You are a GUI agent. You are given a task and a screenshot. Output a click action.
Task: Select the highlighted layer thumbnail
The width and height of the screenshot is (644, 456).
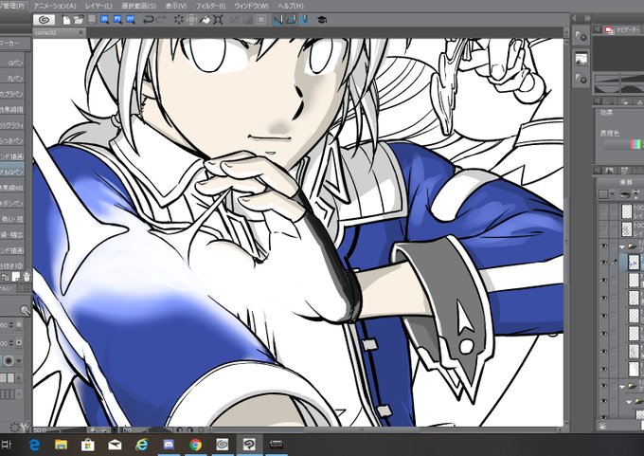pyautogui.click(x=634, y=262)
